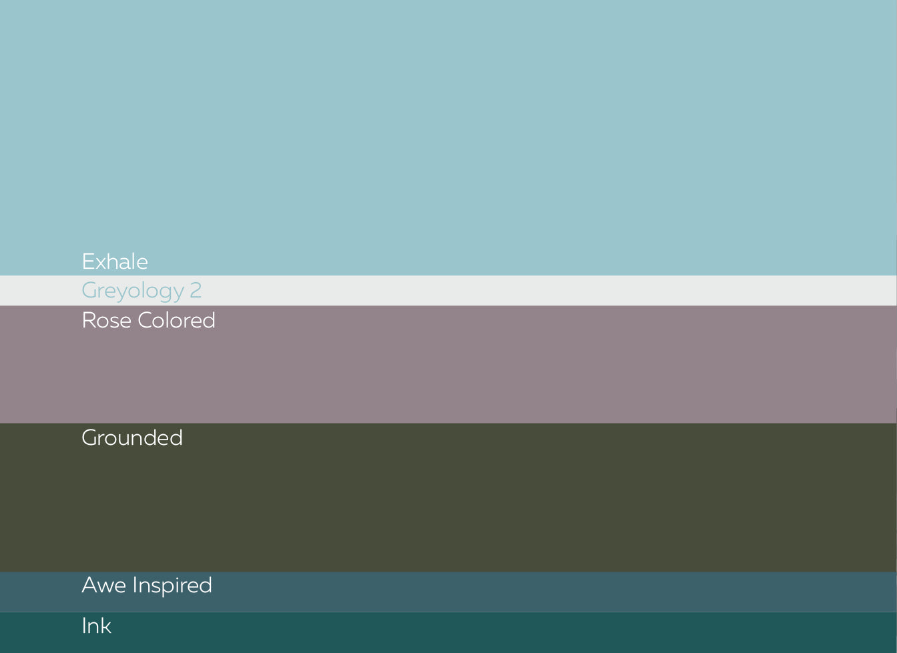This screenshot has width=897, height=653.
Task: Click the "Awe Inspired" text label
Action: 147,585
